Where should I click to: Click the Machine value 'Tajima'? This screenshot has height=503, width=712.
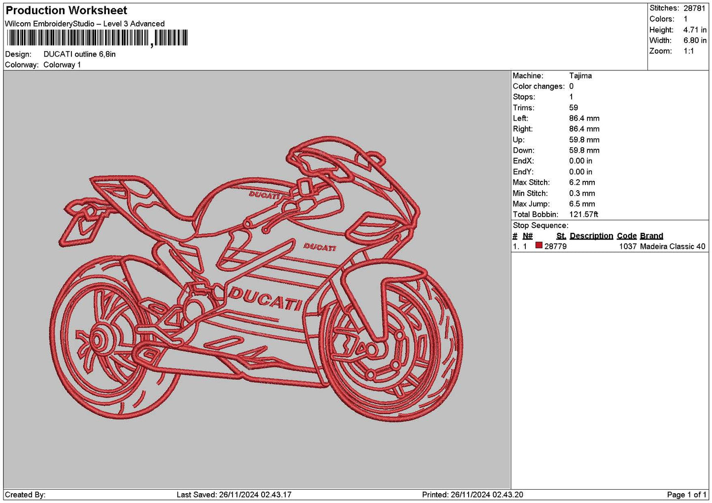click(x=580, y=76)
